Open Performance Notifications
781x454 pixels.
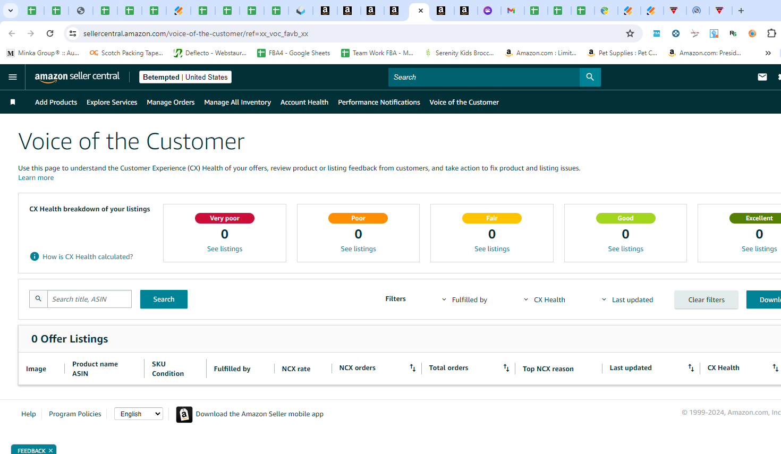point(379,102)
